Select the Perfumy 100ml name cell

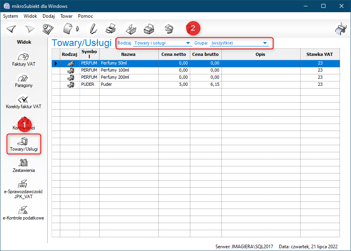[x=129, y=70]
